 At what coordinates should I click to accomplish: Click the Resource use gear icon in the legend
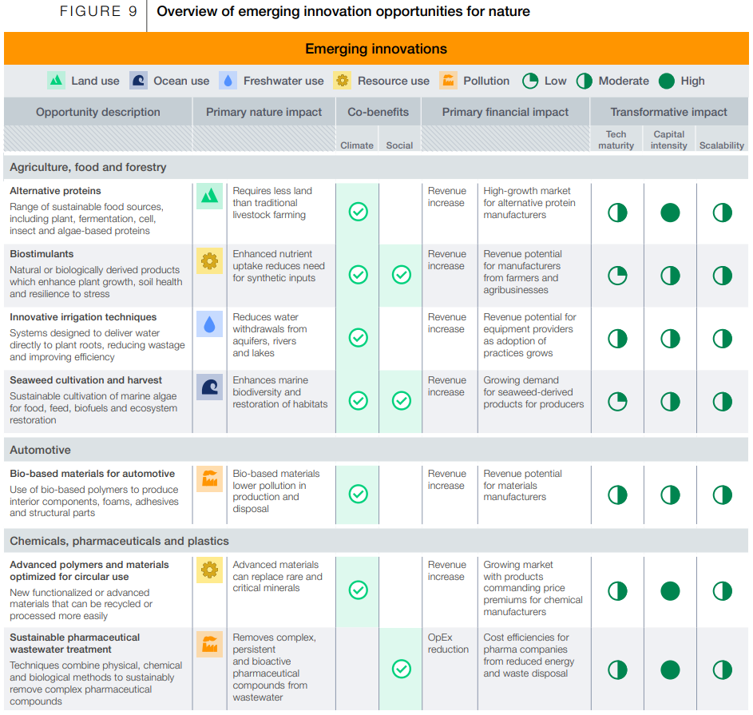[x=343, y=81]
